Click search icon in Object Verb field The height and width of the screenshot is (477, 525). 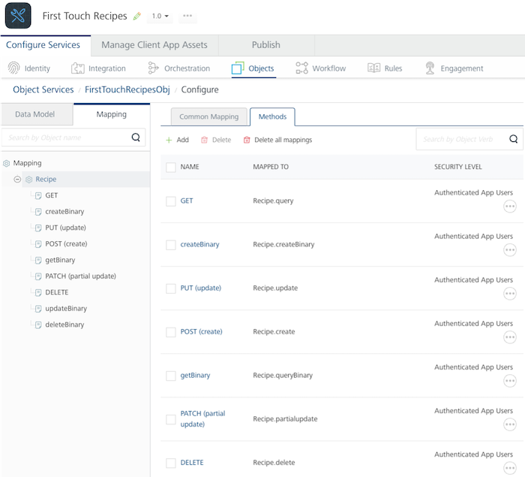tap(513, 139)
